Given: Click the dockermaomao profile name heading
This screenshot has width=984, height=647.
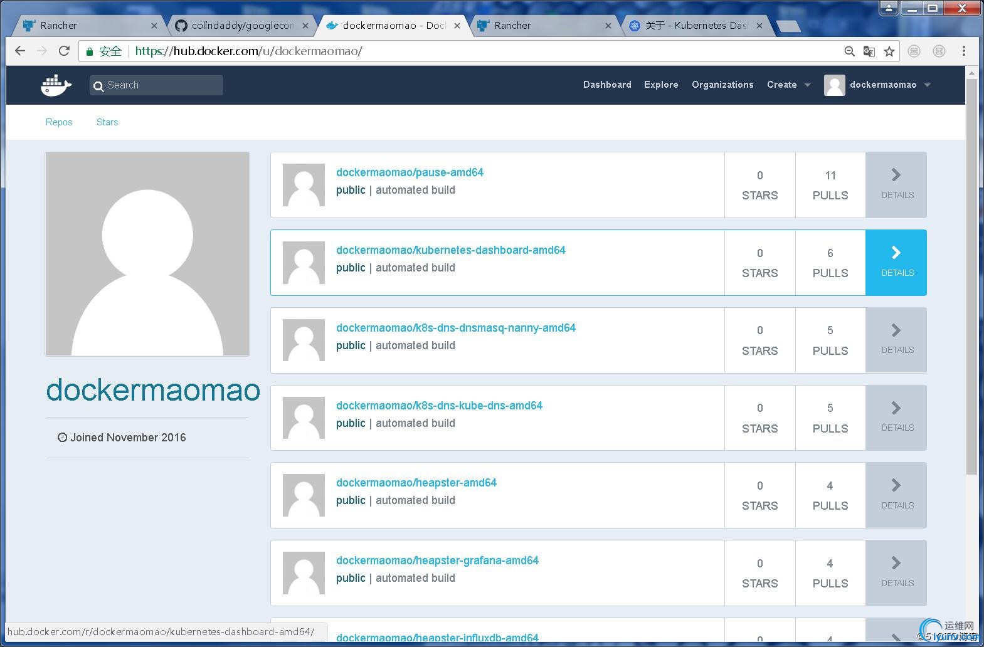Looking at the screenshot, I should [153, 389].
